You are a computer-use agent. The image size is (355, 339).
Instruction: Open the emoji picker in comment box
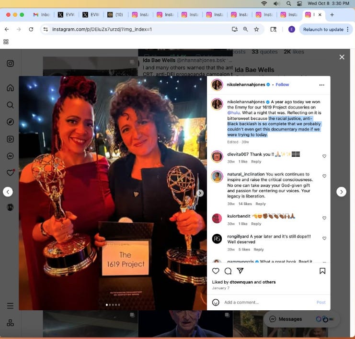(216, 302)
